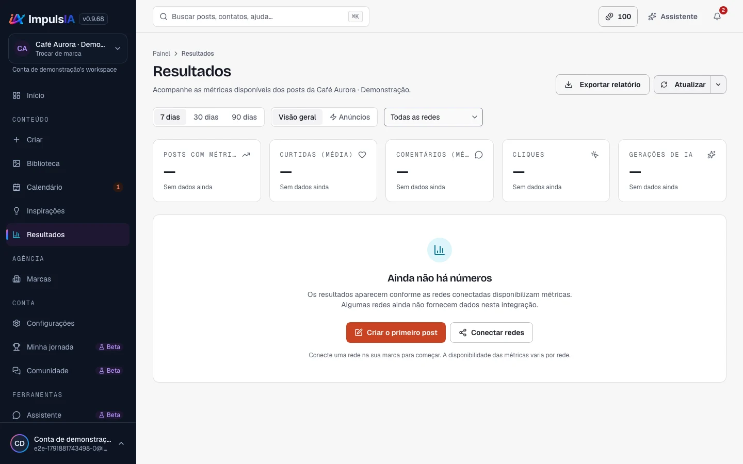Go to Início in the sidebar
The image size is (743, 464).
point(68,95)
